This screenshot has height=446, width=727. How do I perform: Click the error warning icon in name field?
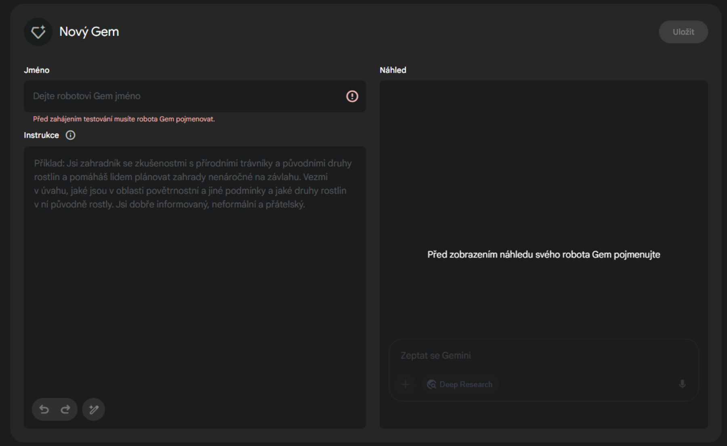click(x=352, y=96)
